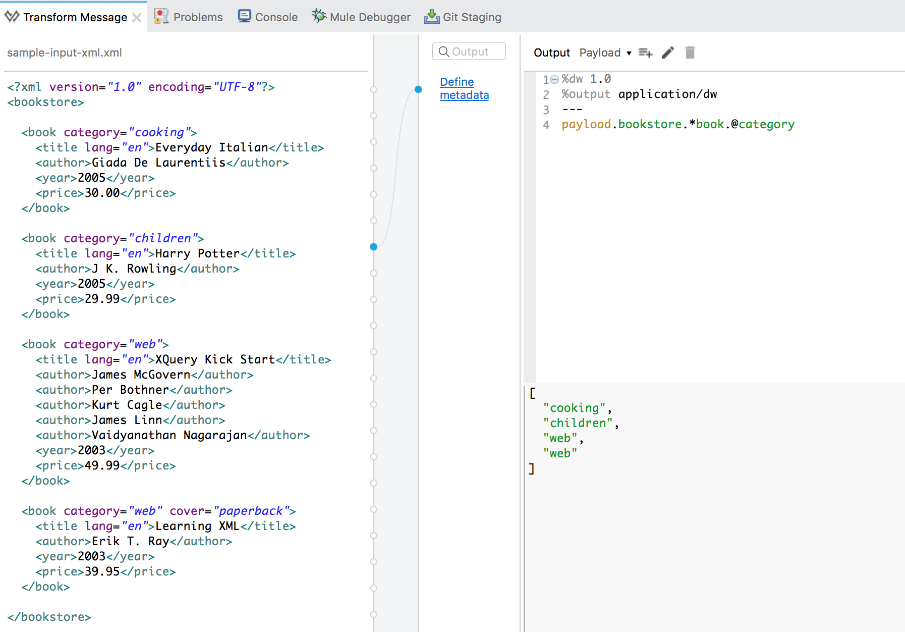Click the Git Staging download icon
The height and width of the screenshot is (632, 905).
click(431, 17)
